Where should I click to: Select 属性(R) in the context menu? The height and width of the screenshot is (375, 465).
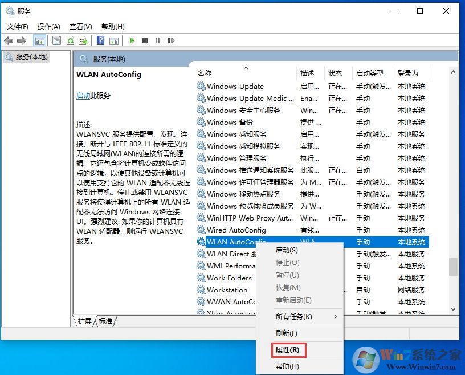[287, 350]
